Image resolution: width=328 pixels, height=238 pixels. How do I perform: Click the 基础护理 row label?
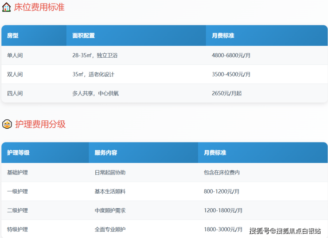(18, 172)
